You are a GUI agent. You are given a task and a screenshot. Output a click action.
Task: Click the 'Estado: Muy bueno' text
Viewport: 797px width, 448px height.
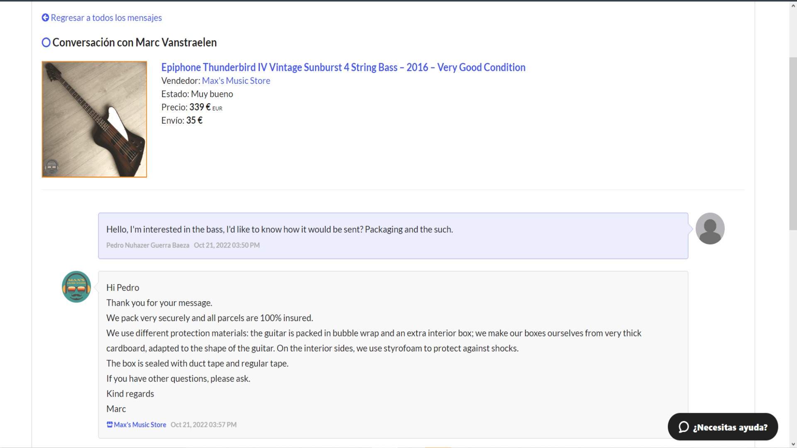197,94
